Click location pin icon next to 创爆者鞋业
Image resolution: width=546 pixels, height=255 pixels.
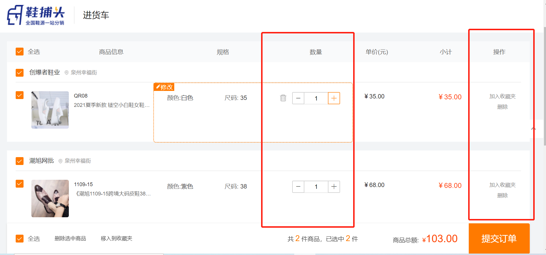tap(67, 73)
